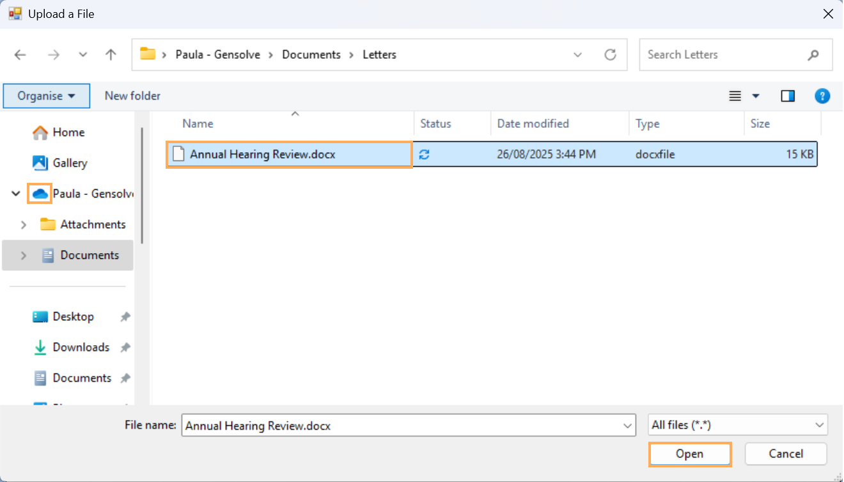
Task: Click New folder in the toolbar
Action: coord(132,96)
